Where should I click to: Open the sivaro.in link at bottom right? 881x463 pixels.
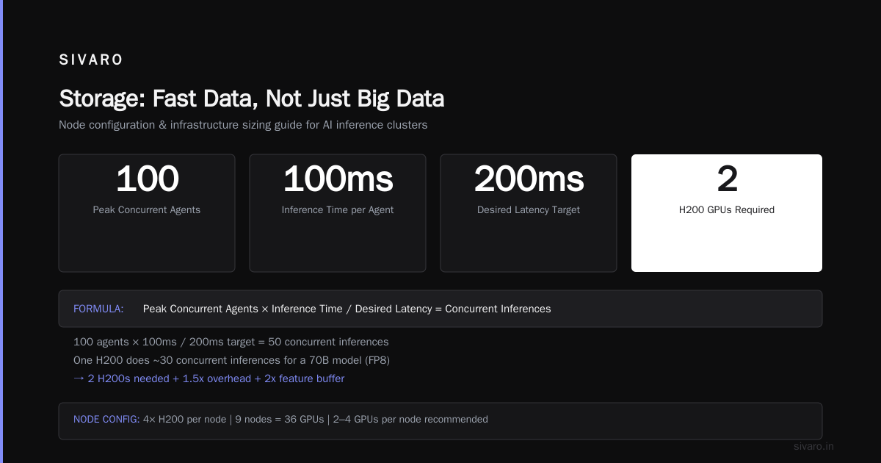tap(814, 446)
